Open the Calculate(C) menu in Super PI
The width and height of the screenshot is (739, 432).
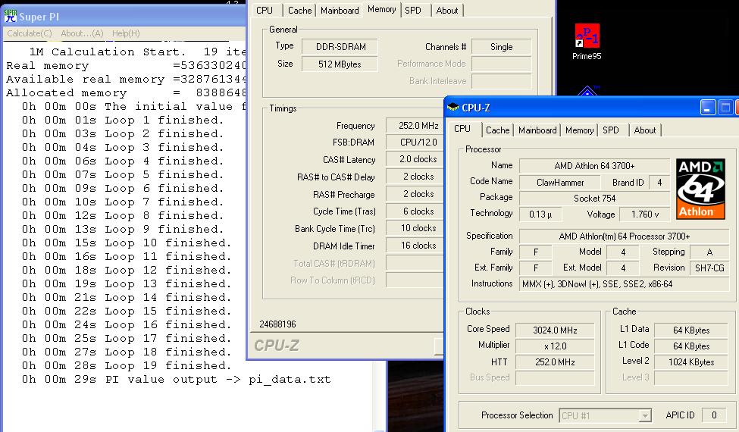[30, 33]
